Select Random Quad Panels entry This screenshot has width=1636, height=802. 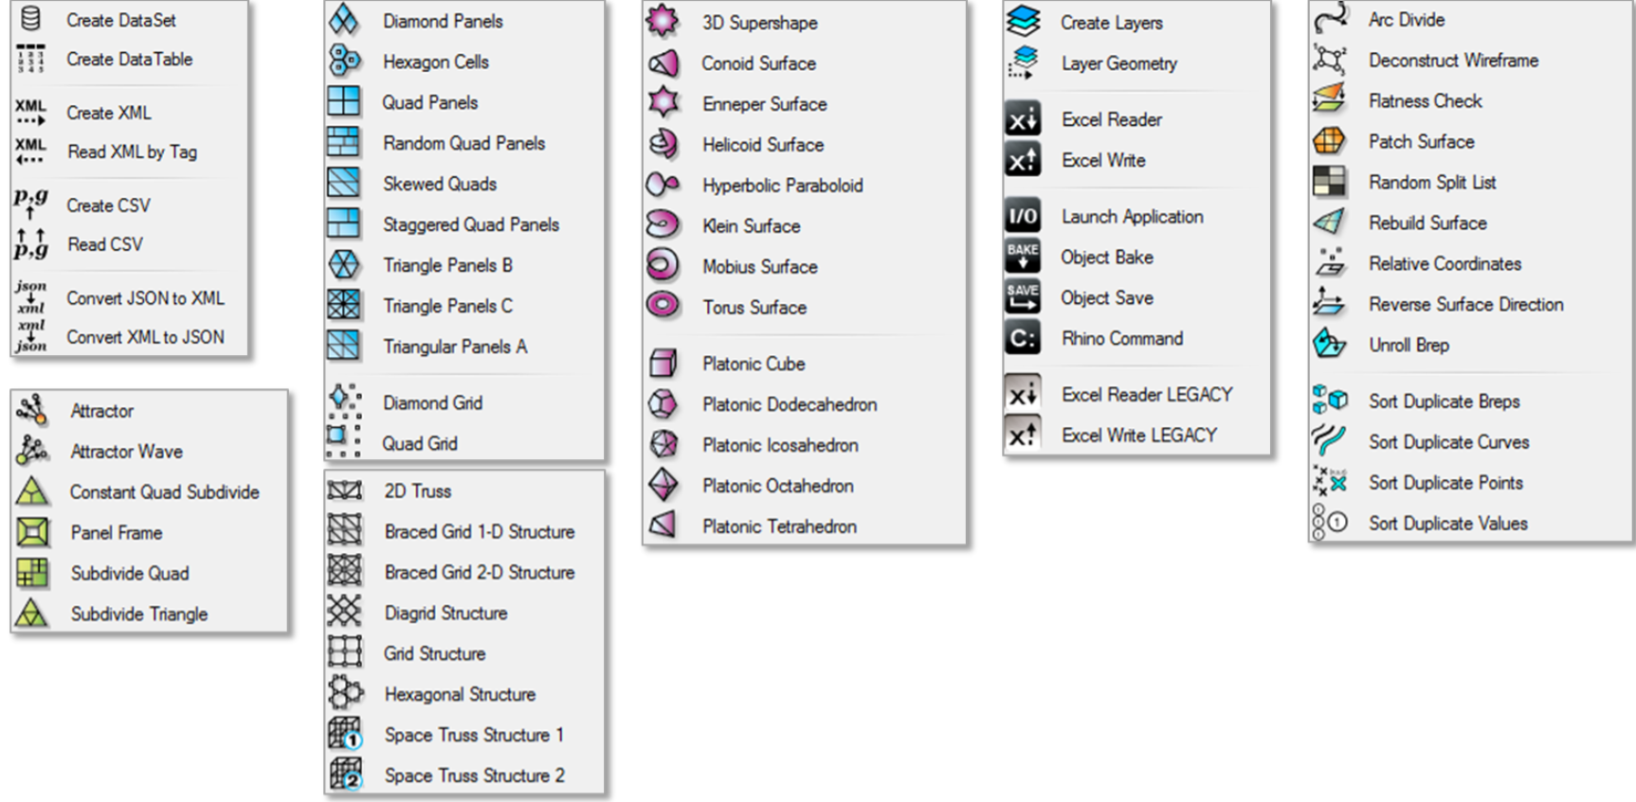click(464, 142)
